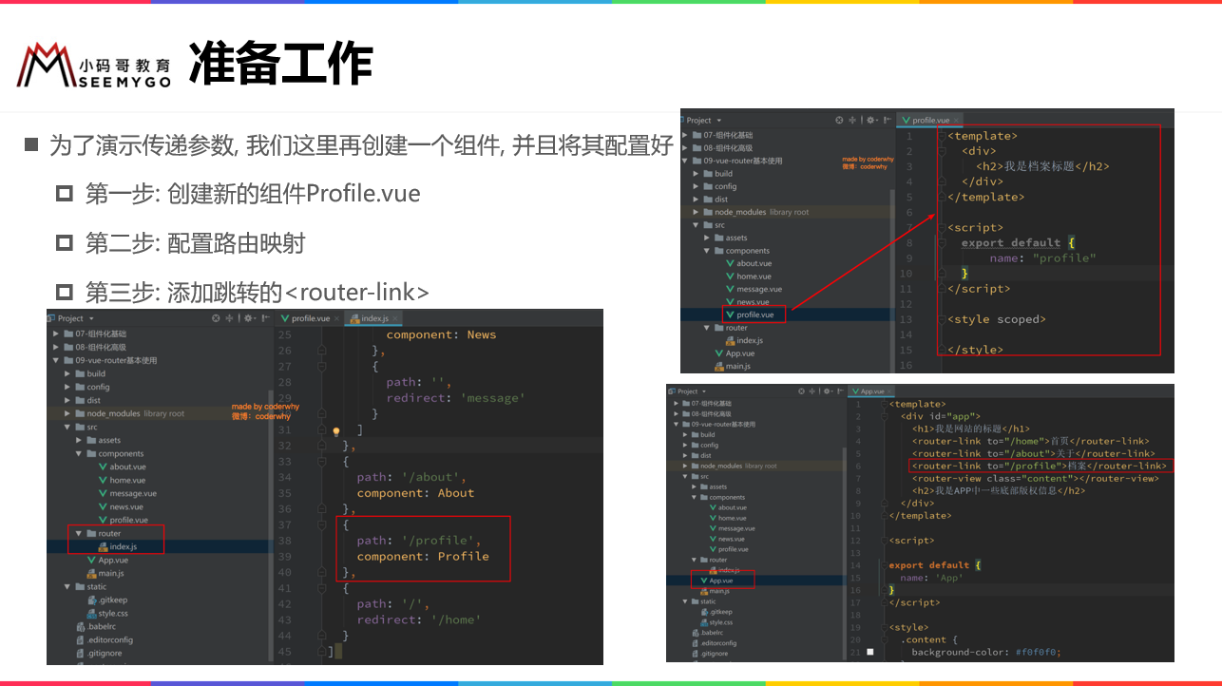Screen dimensions: 1222x686
Task: Collapse the src folder in profile.vue screenshot
Action: (696, 225)
